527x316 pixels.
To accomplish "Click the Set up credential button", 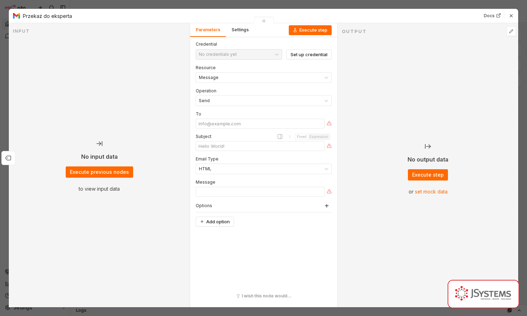I will 309,54.
